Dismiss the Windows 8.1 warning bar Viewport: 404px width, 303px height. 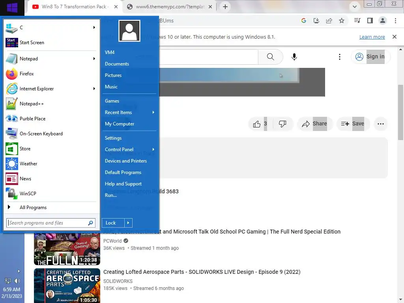point(395,37)
